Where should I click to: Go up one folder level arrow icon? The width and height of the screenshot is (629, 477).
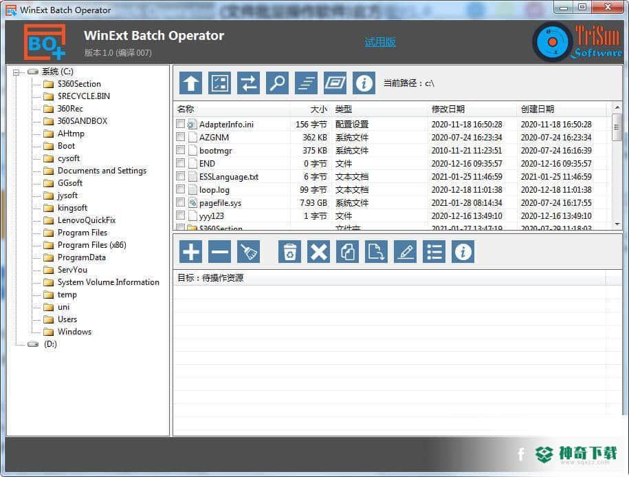click(190, 83)
